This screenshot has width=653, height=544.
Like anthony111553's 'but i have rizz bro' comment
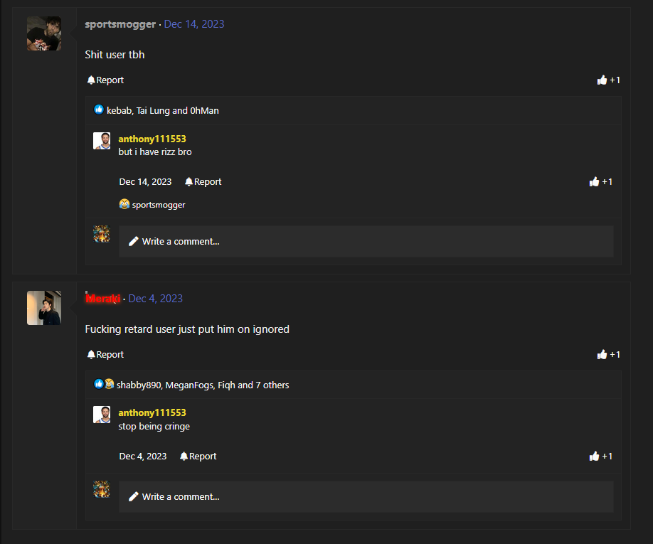point(600,181)
